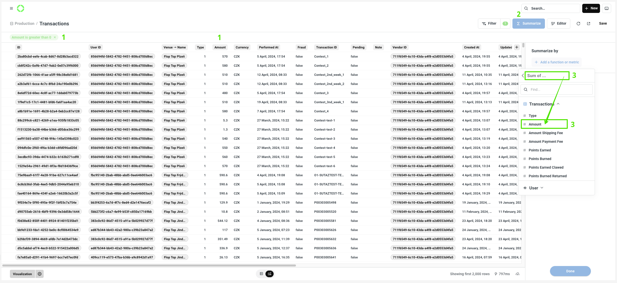Click the User ID column header
Screen dimensions: 617x283
pos(96,47)
